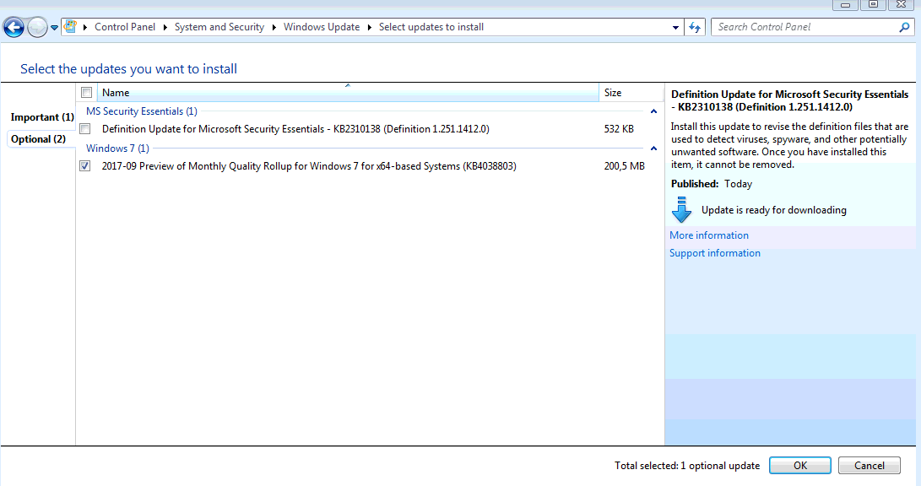Click the MS Security Essentials (1) group header
This screenshot has width=921, height=486.
click(142, 111)
